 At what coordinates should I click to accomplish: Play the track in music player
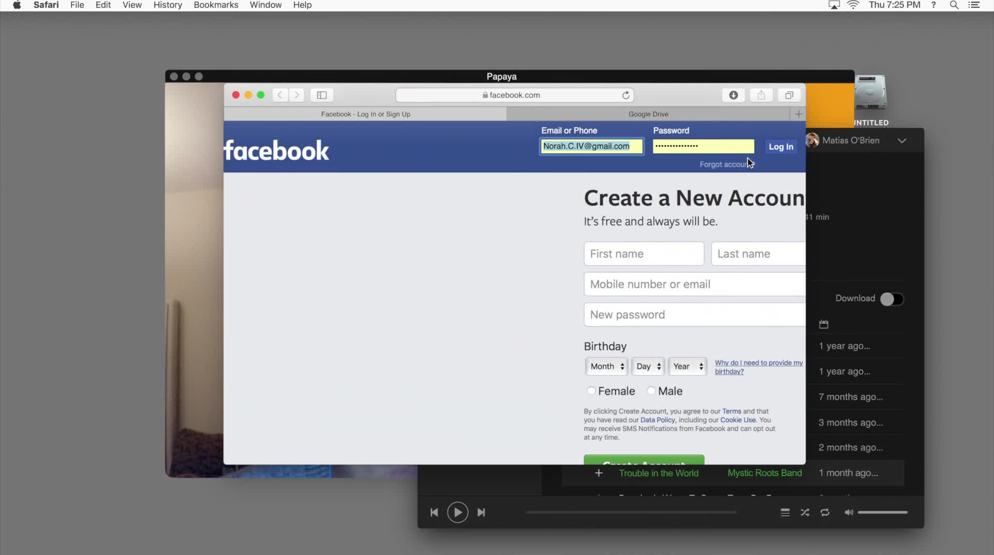coord(458,512)
